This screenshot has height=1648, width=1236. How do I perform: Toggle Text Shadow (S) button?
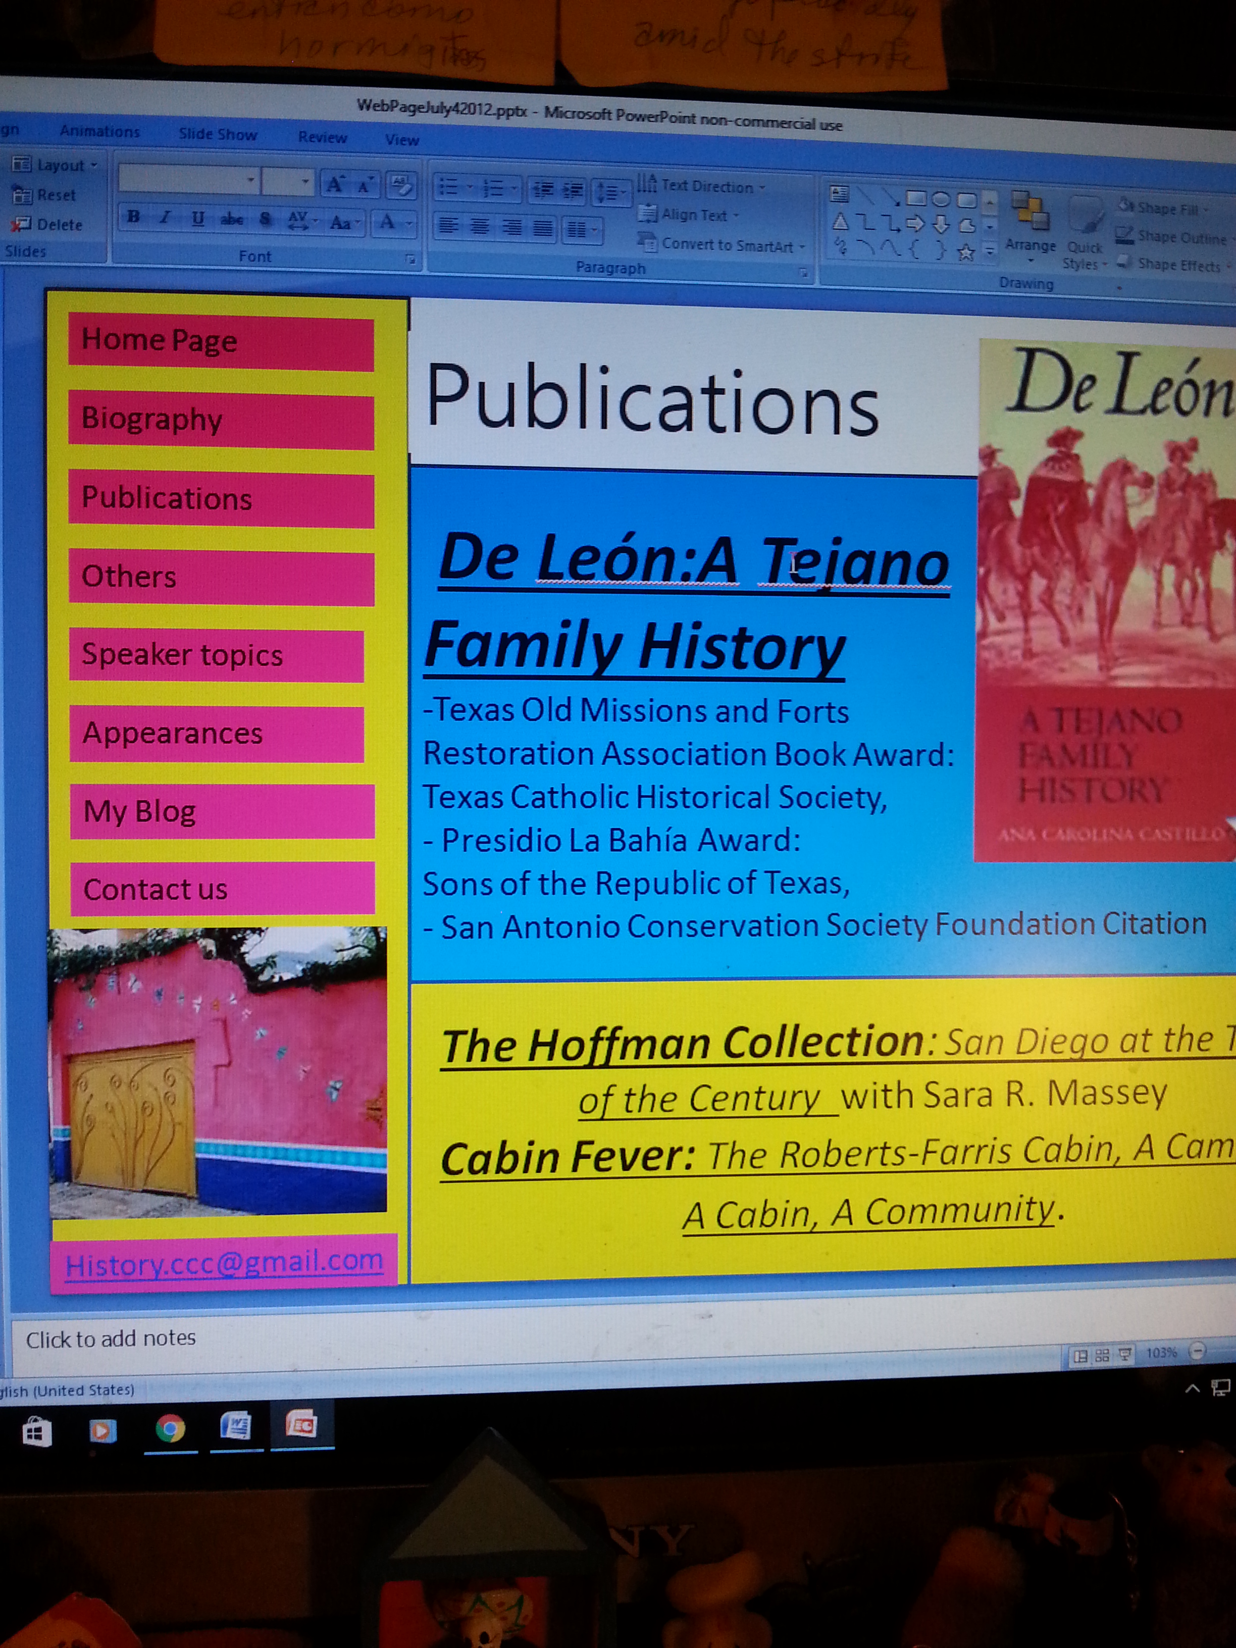266,220
